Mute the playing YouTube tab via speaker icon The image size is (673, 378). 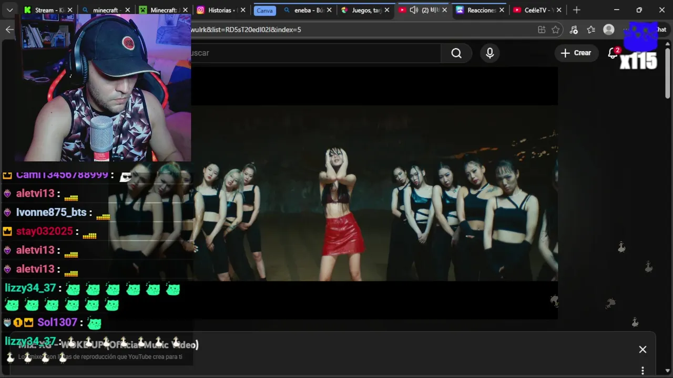click(x=414, y=10)
